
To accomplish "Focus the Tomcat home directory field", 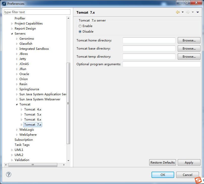I will click(x=149, y=40).
